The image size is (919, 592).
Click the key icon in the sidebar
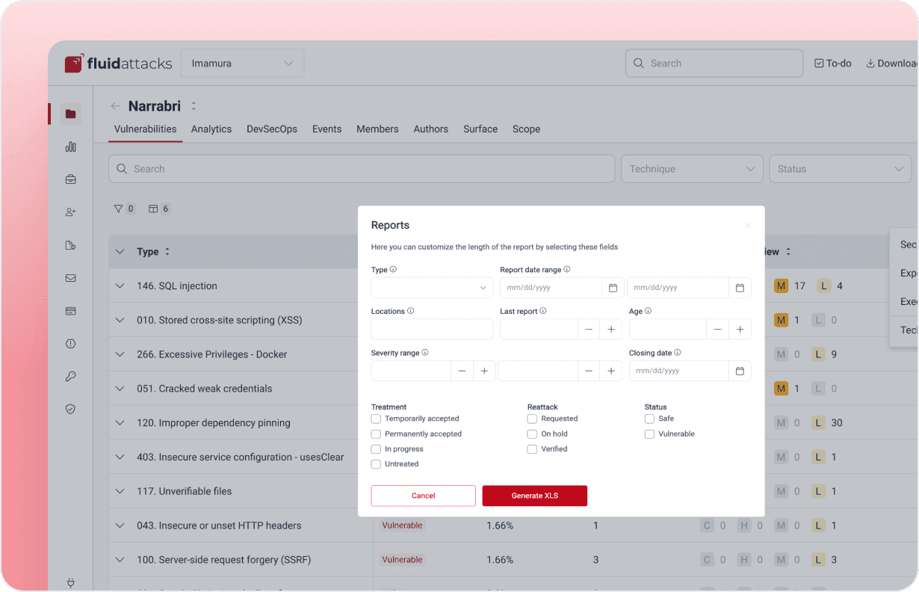pos(70,377)
